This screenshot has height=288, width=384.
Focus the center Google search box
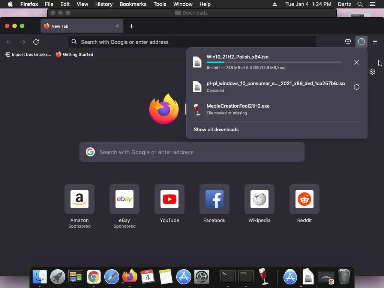pos(192,152)
